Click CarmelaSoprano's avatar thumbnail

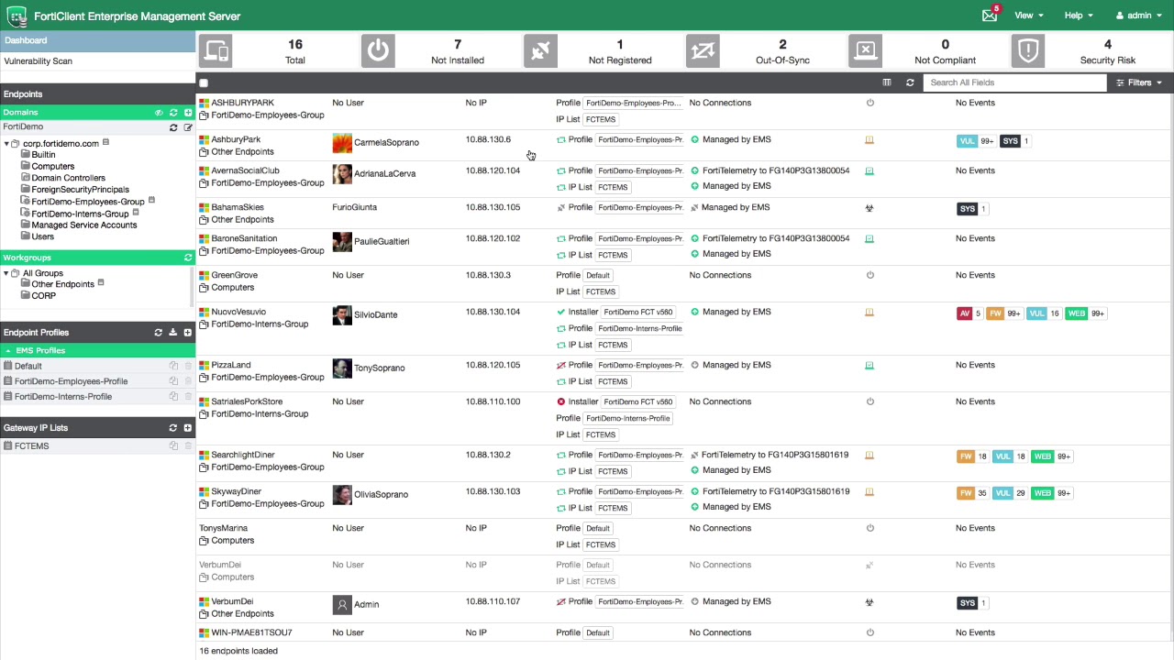342,143
